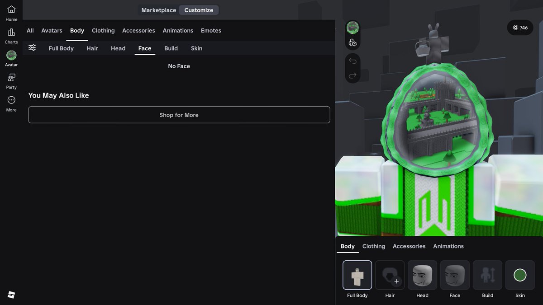Open the Hair subcategory tab
The height and width of the screenshot is (305, 543).
pos(92,48)
